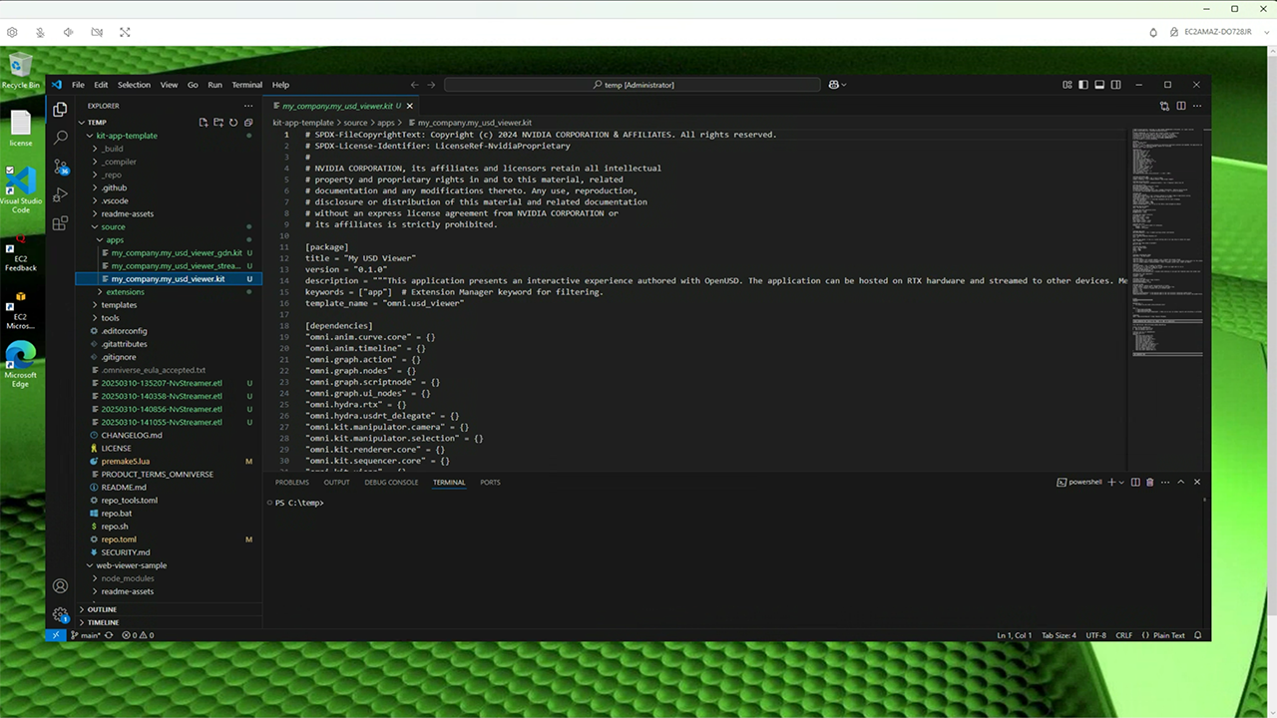Toggle the secondary side bar visibility
1277x718 pixels.
(x=1116, y=85)
